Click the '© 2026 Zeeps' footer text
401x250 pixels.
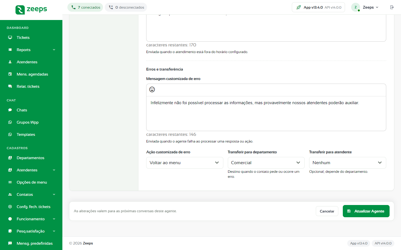point(81,243)
